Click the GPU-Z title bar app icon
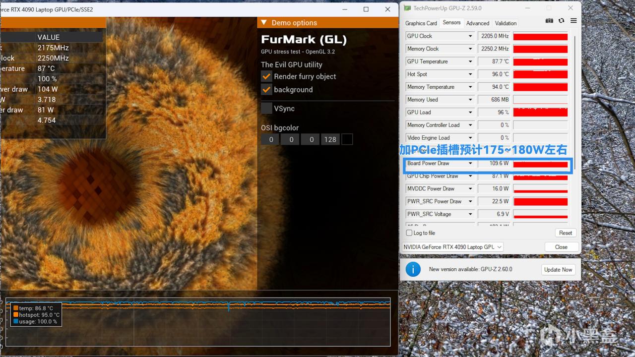The image size is (635, 357). 407,8
